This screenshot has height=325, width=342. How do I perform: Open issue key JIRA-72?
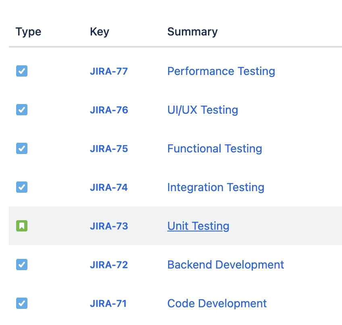[108, 265]
